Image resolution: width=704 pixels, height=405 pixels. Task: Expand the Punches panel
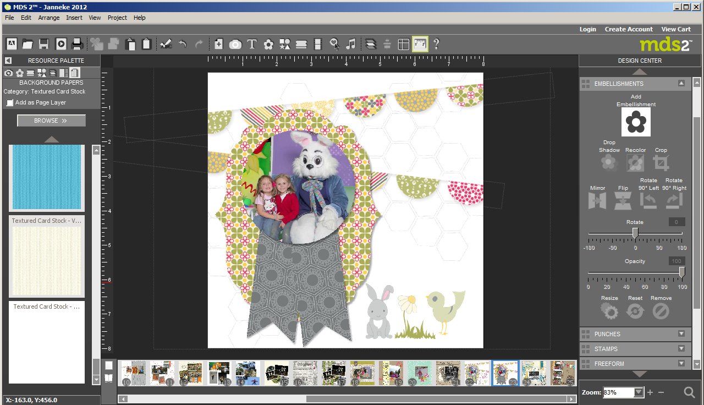click(x=681, y=334)
